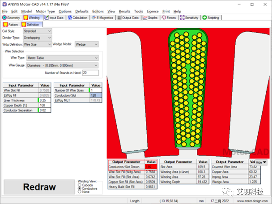Image resolution: width=272 pixels, height=204 pixels.
Task: Click the Number of Strands in Hand field
Action: click(x=90, y=73)
